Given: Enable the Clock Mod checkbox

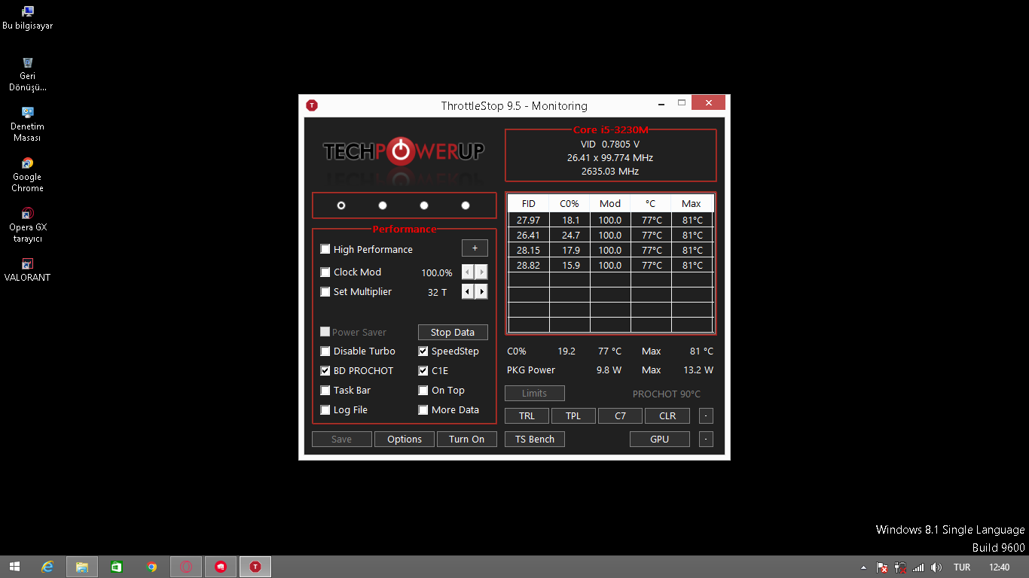Looking at the screenshot, I should pos(325,272).
